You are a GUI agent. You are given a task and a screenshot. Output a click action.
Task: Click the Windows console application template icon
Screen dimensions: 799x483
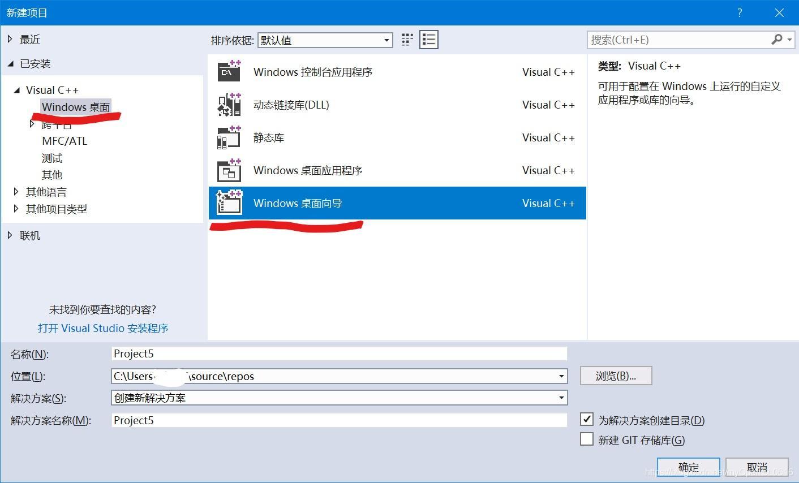pyautogui.click(x=229, y=72)
